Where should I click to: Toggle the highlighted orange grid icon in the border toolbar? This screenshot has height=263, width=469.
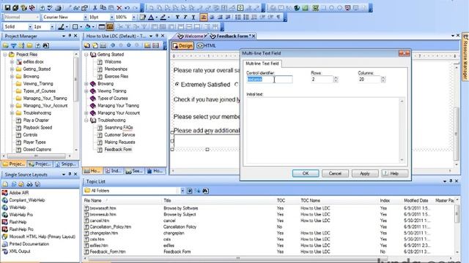(110, 27)
